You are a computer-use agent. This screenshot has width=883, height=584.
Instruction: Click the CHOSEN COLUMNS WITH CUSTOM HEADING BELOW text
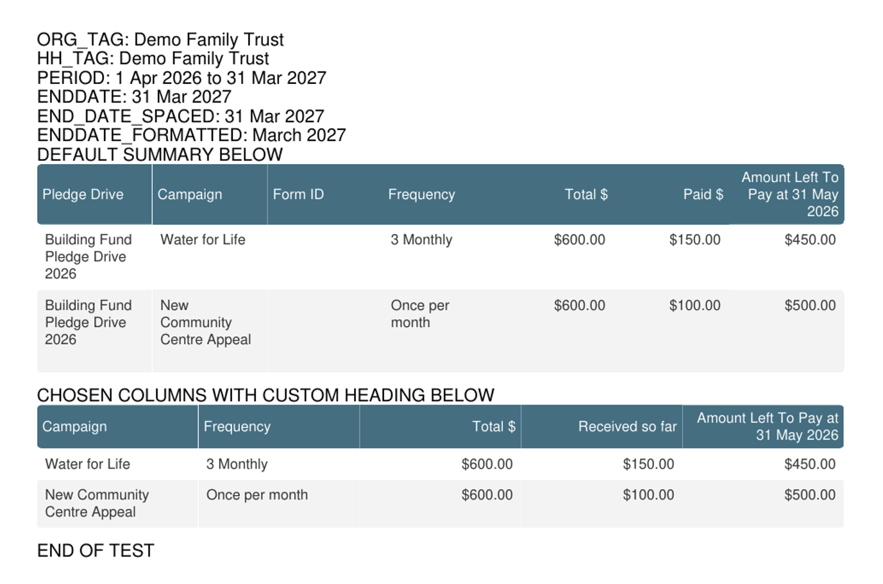pyautogui.click(x=265, y=395)
